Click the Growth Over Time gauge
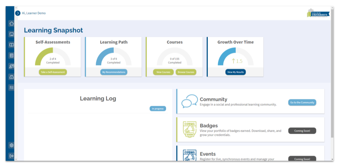337x167 pixels. [x=235, y=56]
